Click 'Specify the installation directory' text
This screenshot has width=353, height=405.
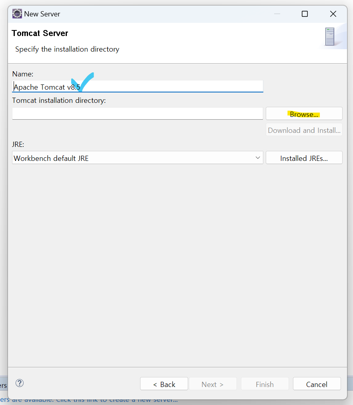[67, 49]
